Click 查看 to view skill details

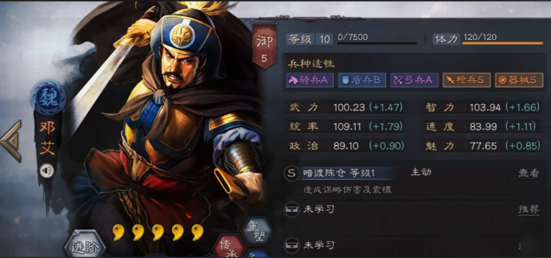click(529, 173)
